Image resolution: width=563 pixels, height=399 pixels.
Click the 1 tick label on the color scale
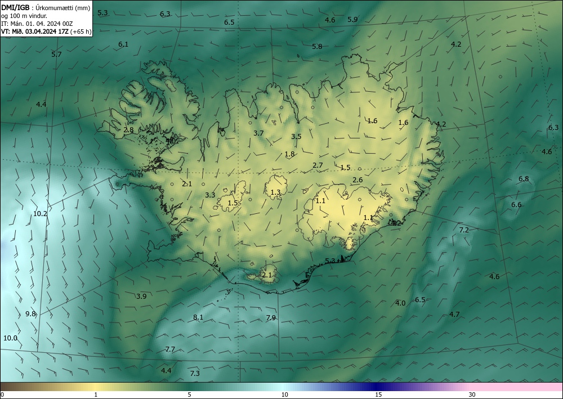[96, 395]
